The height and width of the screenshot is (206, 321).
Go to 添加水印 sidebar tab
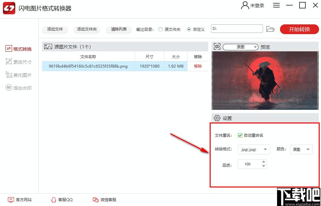point(19,88)
